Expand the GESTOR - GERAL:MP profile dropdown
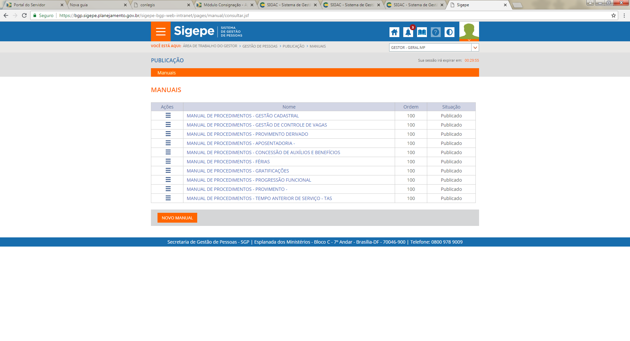Image resolution: width=630 pixels, height=341 pixels. pyautogui.click(x=475, y=48)
